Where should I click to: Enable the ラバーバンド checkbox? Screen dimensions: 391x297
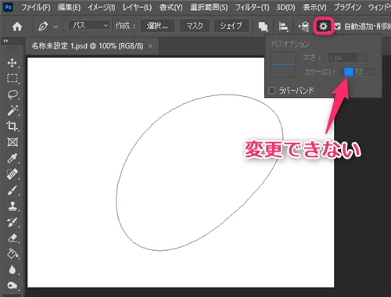272,91
